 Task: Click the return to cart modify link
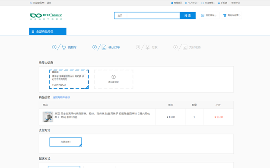click(x=61, y=97)
